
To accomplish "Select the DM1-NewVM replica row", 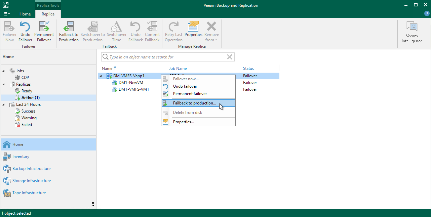I will pos(189,83).
